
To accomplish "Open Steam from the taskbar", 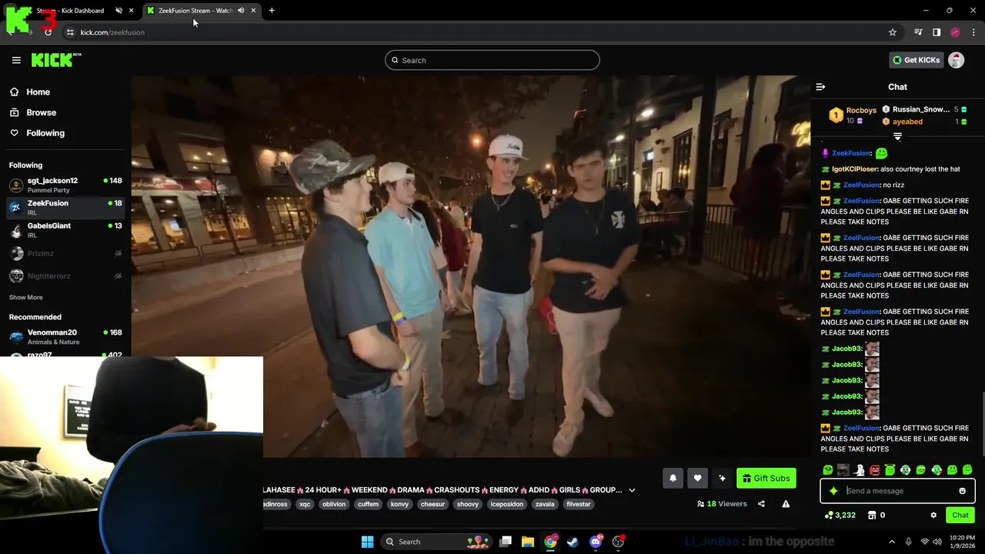I will [573, 542].
